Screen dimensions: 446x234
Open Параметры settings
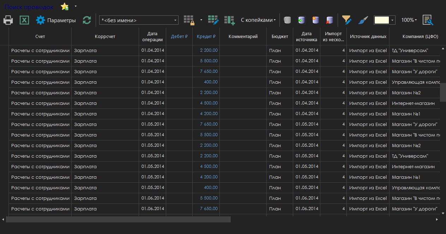[x=56, y=20]
